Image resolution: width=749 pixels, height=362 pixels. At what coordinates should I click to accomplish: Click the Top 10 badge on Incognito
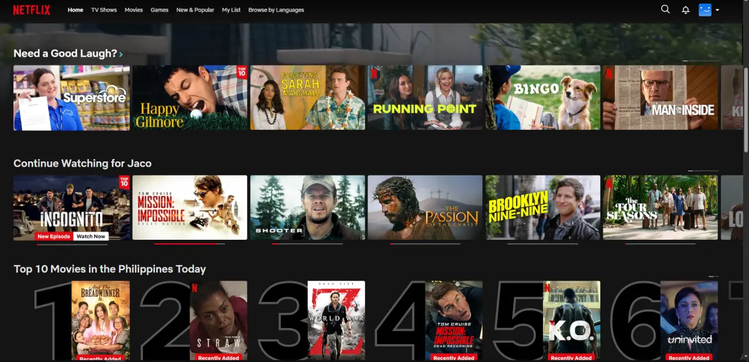tap(124, 182)
